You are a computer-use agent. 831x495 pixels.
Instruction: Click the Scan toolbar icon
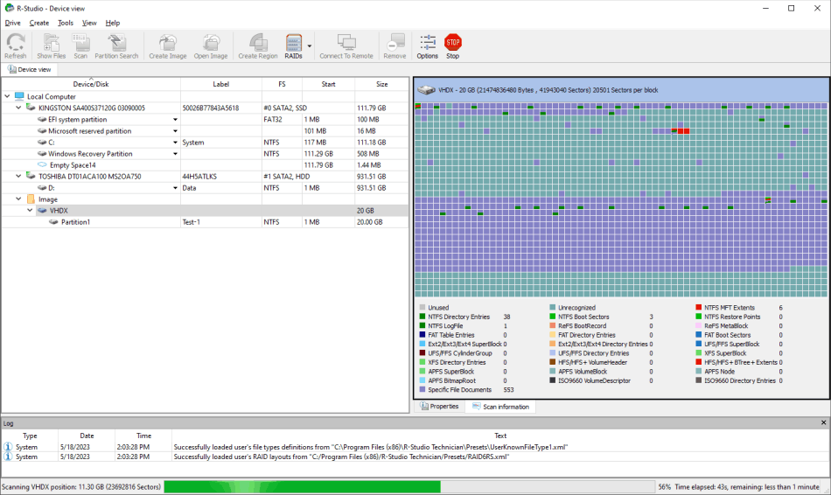80,46
